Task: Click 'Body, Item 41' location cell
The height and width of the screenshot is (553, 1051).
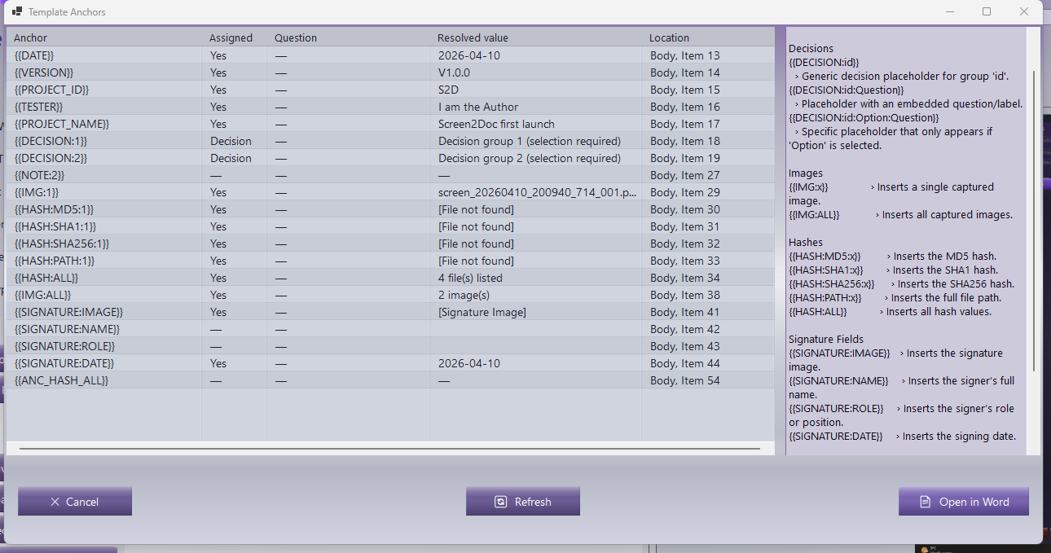Action: pos(685,312)
